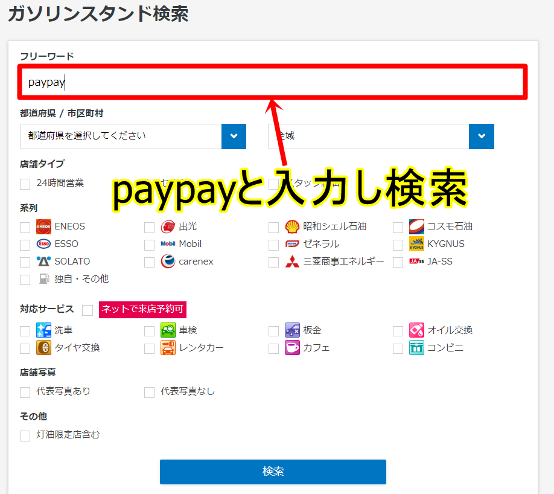554x494 pixels.
Task: Click the 昭和シェル石油 label text
Action: click(334, 226)
